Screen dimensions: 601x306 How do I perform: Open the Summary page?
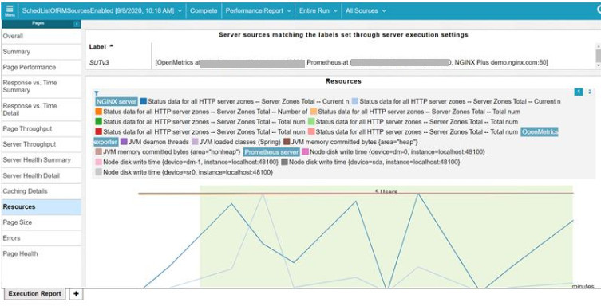pos(42,52)
